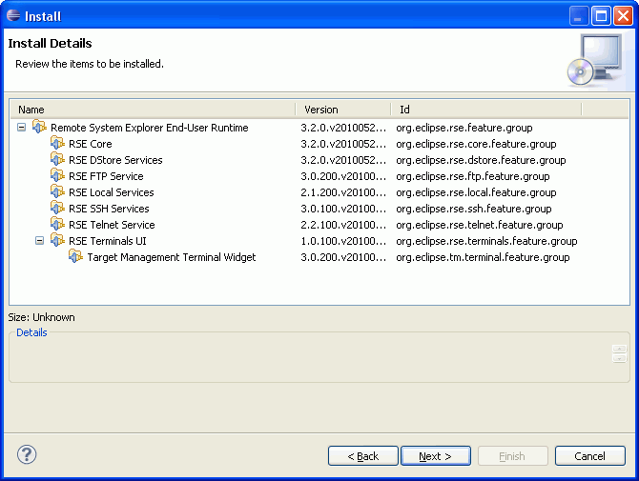
Task: Click the id org.eclipse.rse.telnet.feature.group
Action: click(479, 225)
